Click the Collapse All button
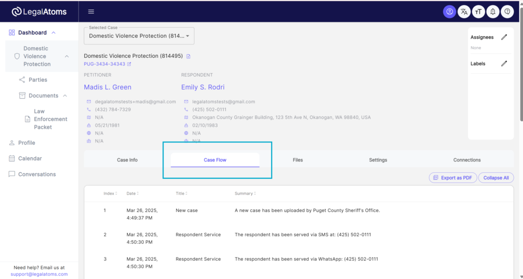Screen dimensions: 523x279 click(496, 178)
